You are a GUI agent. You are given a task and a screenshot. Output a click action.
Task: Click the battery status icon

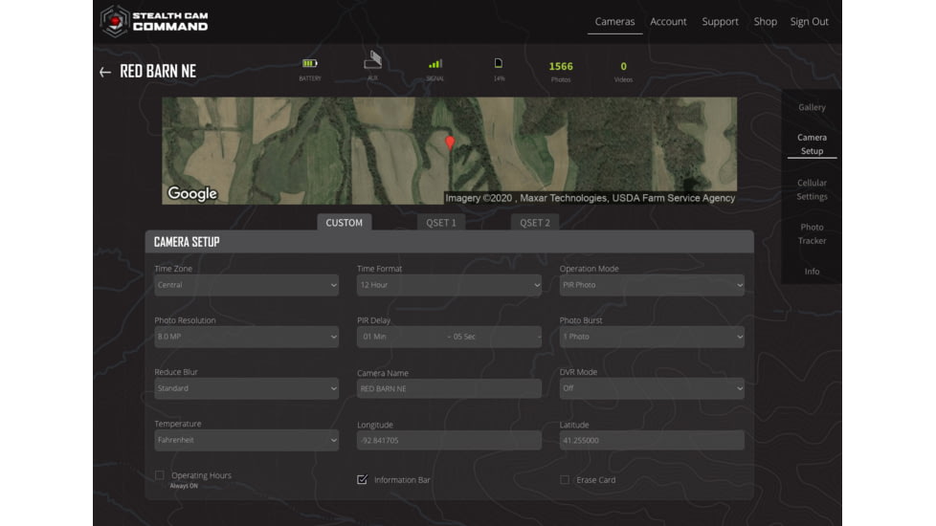tap(309, 64)
